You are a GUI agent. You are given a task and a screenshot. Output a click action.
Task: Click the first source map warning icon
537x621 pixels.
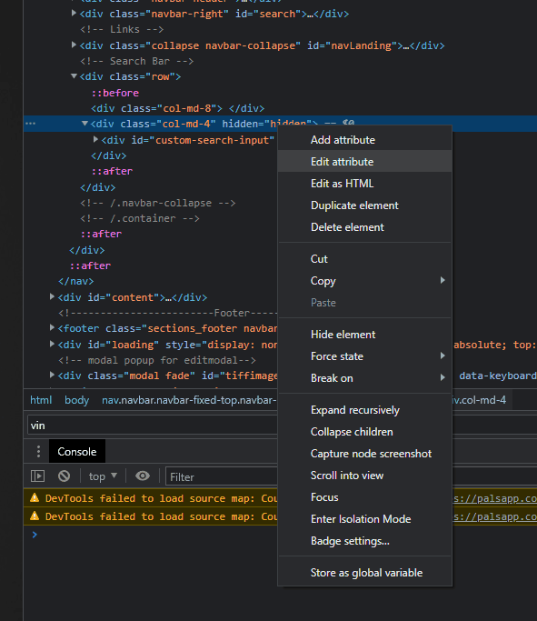click(35, 497)
